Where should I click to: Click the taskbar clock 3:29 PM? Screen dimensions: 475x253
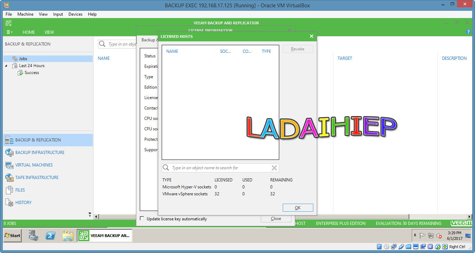[x=454, y=233]
